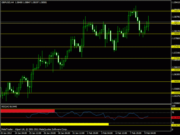The width and height of the screenshot is (180, 135).
Task: Click the 24 Jan 04:00 time label
Action: 21,133
